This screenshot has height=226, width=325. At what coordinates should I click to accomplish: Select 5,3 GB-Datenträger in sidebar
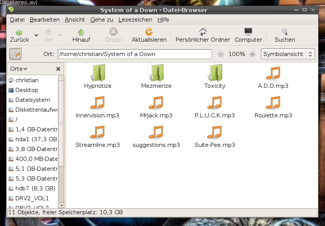pos(32,179)
